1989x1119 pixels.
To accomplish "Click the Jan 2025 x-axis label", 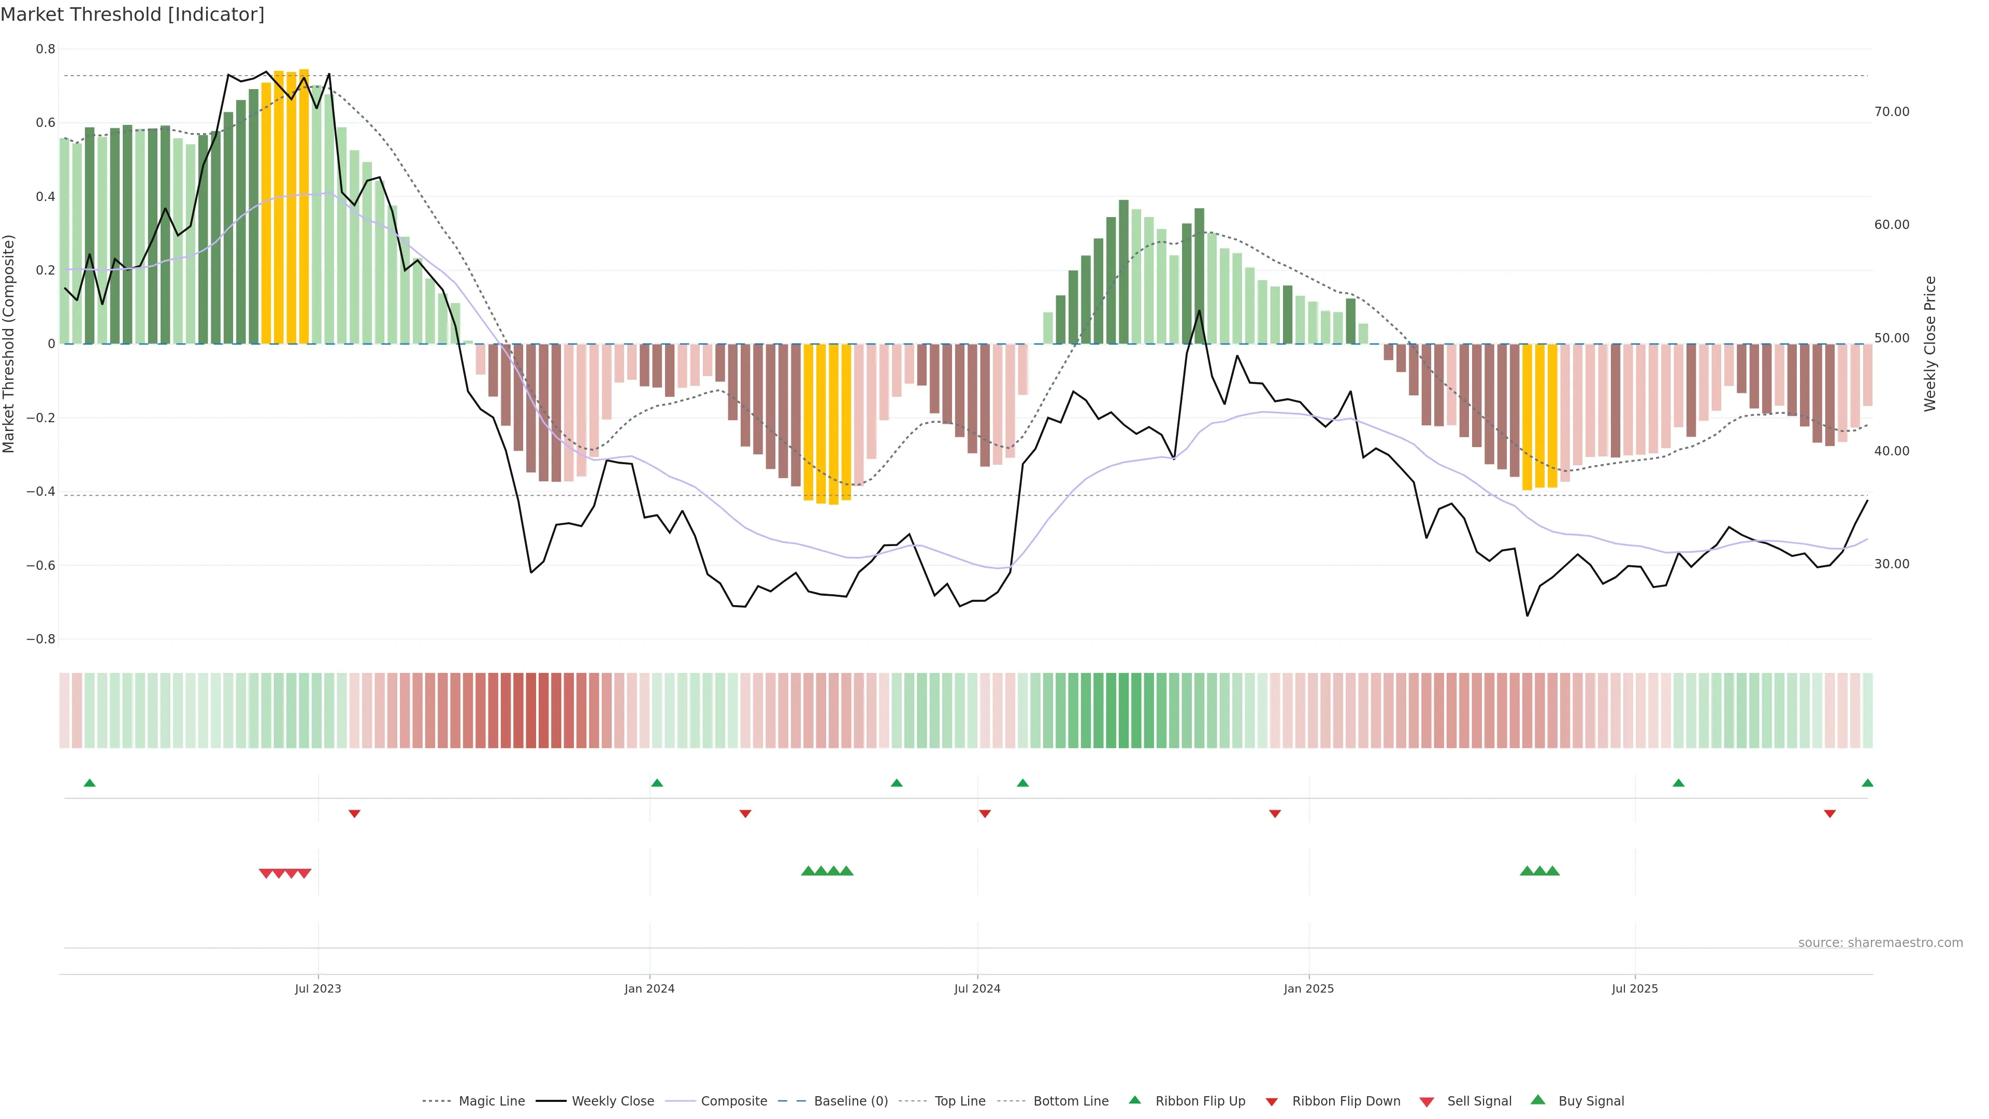I will (1308, 988).
